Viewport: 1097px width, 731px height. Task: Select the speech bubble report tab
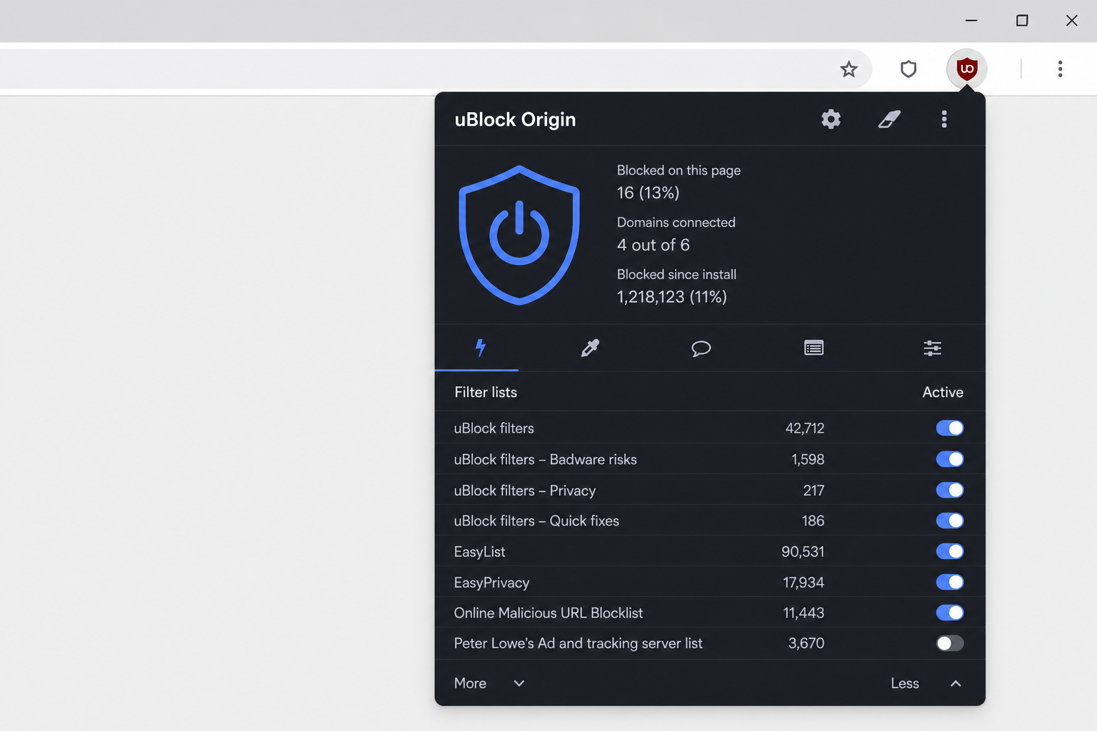point(701,348)
